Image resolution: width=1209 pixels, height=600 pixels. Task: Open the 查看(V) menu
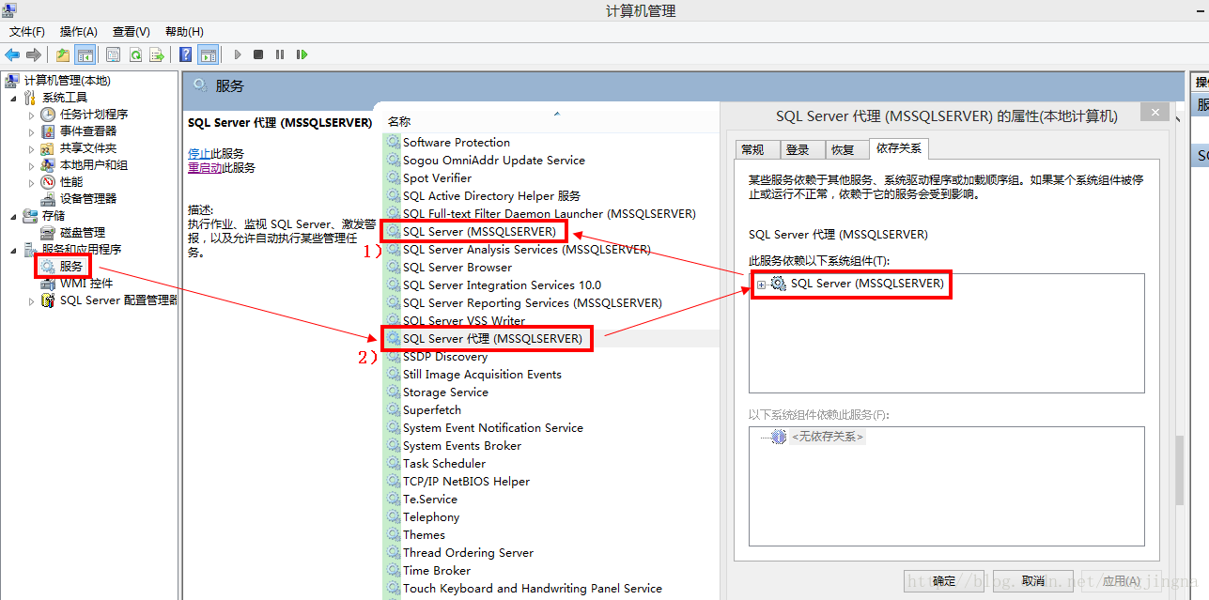point(131,32)
